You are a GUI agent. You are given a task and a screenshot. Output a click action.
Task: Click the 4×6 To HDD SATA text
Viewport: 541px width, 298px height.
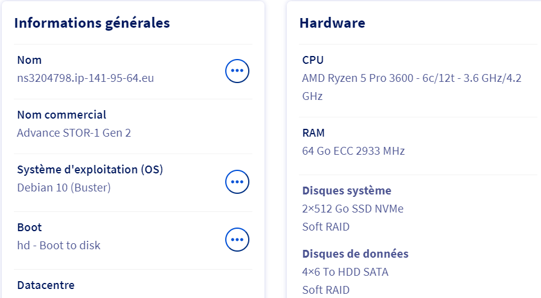[x=345, y=272]
